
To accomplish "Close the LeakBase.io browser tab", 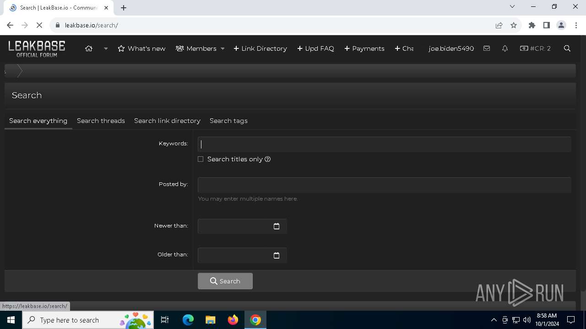I will [x=106, y=8].
